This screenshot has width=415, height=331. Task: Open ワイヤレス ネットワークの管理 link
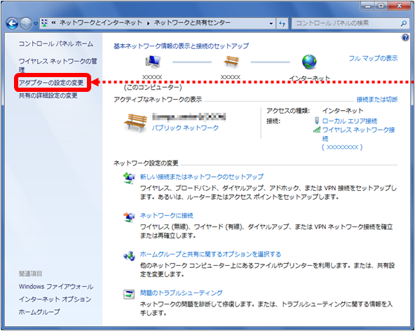pyautogui.click(x=57, y=65)
